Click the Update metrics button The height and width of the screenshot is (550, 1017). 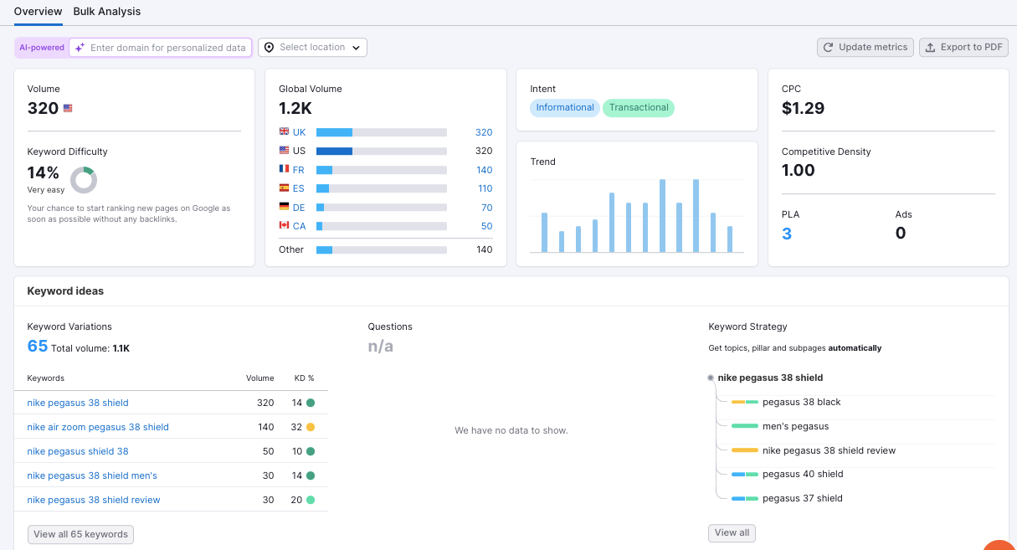(865, 48)
